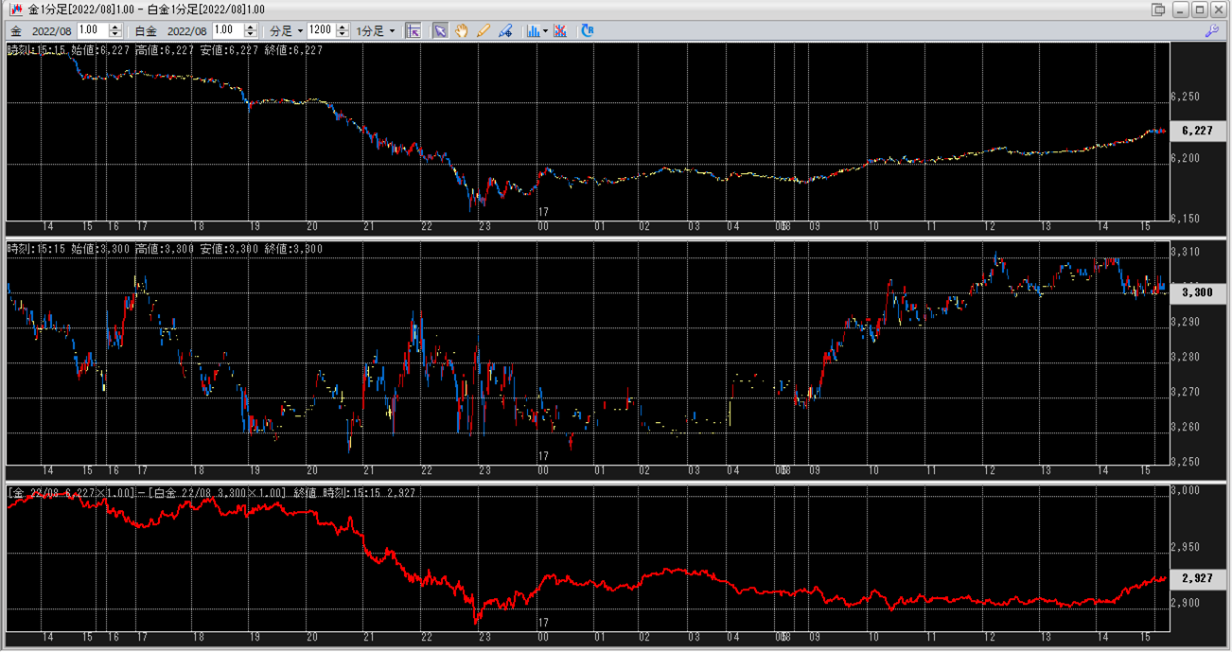Click the detach window icon in title bar
This screenshot has width=1232, height=652.
point(1158,9)
